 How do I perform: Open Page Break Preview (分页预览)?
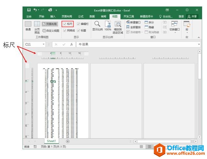tap(37, 27)
